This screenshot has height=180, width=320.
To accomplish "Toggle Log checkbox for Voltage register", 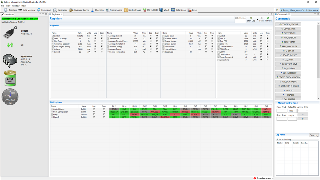I will 95,49.
